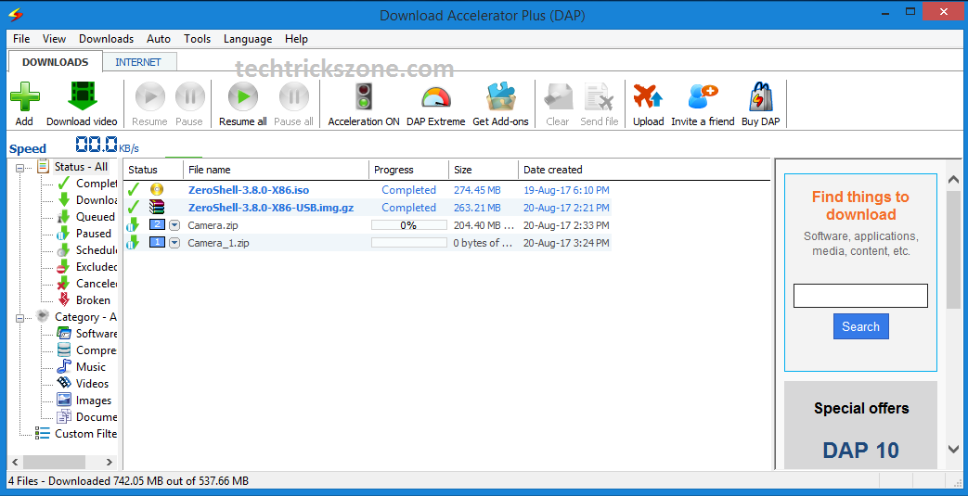Switch to the INTERNET tab
The width and height of the screenshot is (968, 496).
(x=138, y=62)
